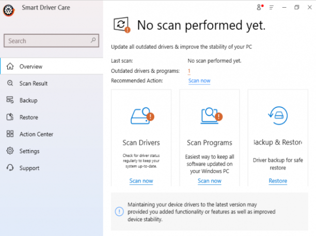Open Support from sidebar
This screenshot has height=236, width=316.
[52, 168]
